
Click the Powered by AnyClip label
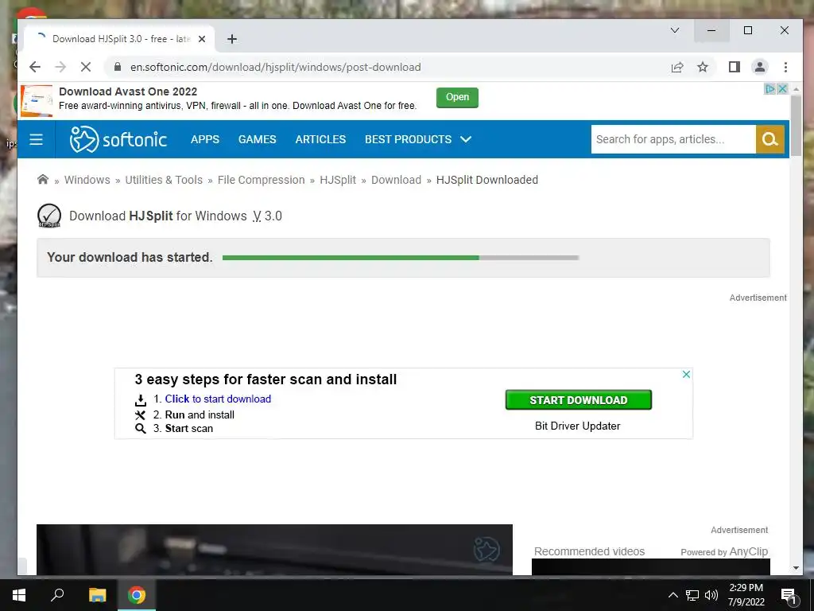(x=724, y=552)
